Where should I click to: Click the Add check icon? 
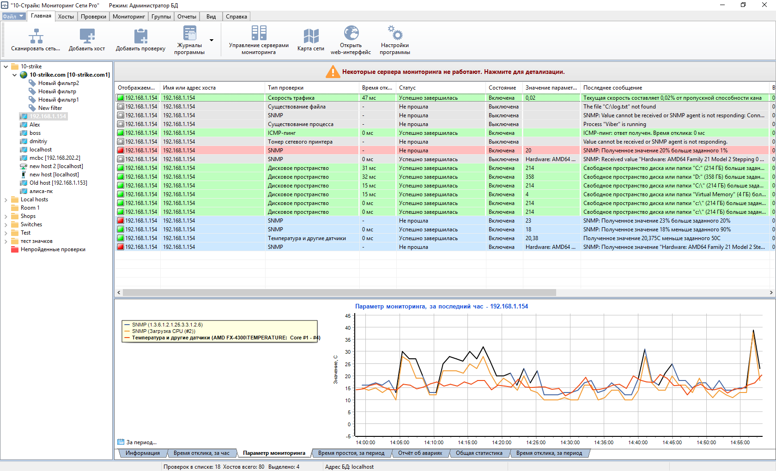140,36
